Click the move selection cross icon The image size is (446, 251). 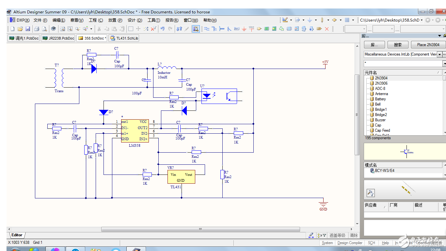click(138, 29)
